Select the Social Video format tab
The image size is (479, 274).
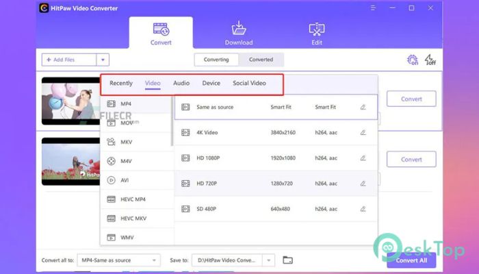point(249,83)
